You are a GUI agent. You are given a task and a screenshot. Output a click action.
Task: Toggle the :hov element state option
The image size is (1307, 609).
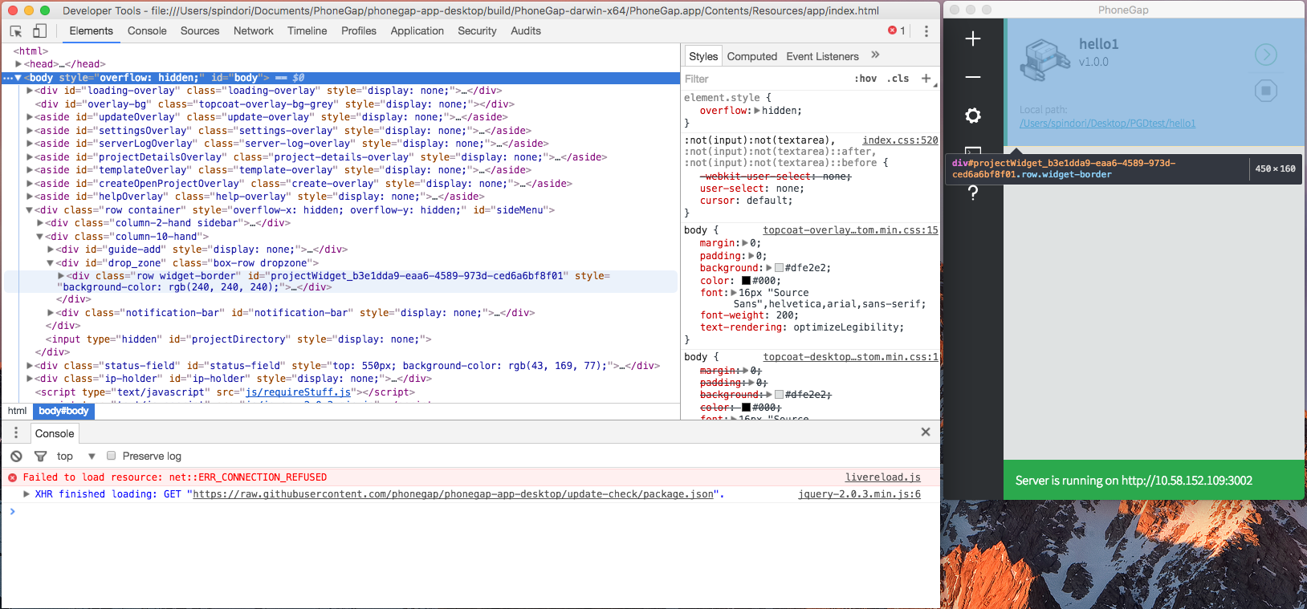865,79
